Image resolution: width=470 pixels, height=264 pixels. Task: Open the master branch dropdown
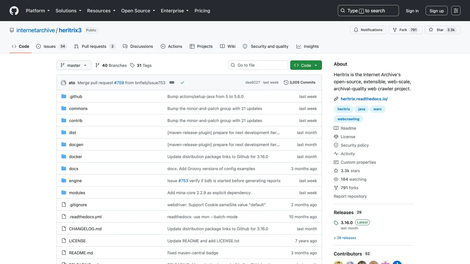point(74,65)
